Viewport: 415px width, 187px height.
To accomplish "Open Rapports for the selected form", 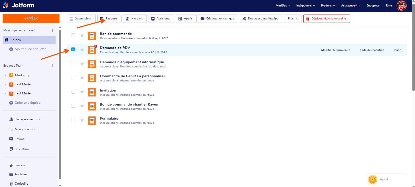I will (x=109, y=19).
